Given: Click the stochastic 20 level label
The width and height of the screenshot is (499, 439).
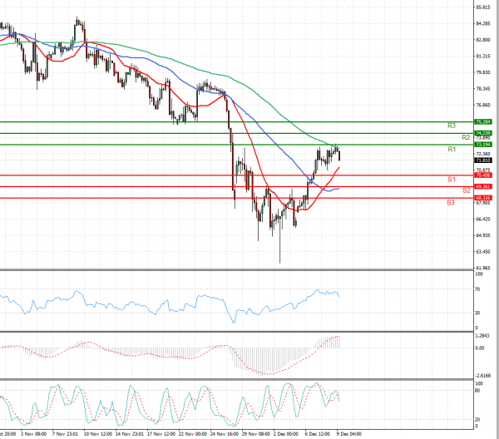Looking at the screenshot, I should coord(477,420).
